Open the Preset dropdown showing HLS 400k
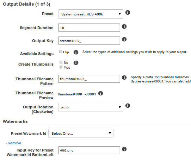191x161 pixels. click(91, 14)
